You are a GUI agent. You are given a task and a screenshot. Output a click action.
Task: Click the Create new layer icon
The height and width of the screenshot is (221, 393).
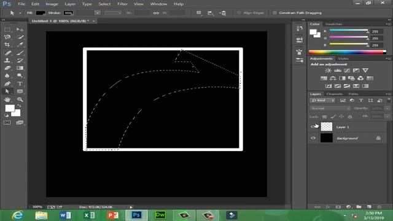[x=369, y=207]
